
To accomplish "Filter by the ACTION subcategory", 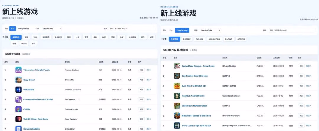I will 241,39.
